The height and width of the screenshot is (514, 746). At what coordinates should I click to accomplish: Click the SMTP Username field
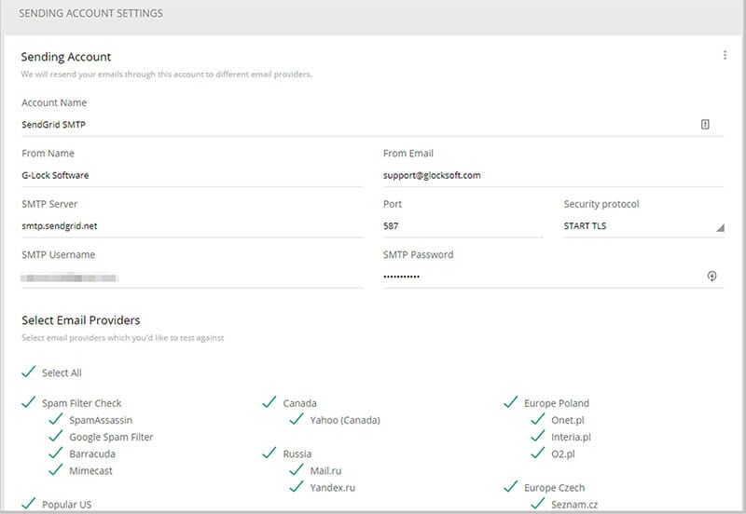coord(192,277)
